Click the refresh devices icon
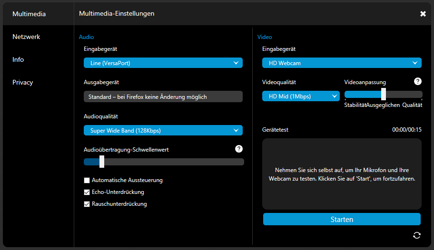Screen dimensions: 434x250 click(417, 235)
